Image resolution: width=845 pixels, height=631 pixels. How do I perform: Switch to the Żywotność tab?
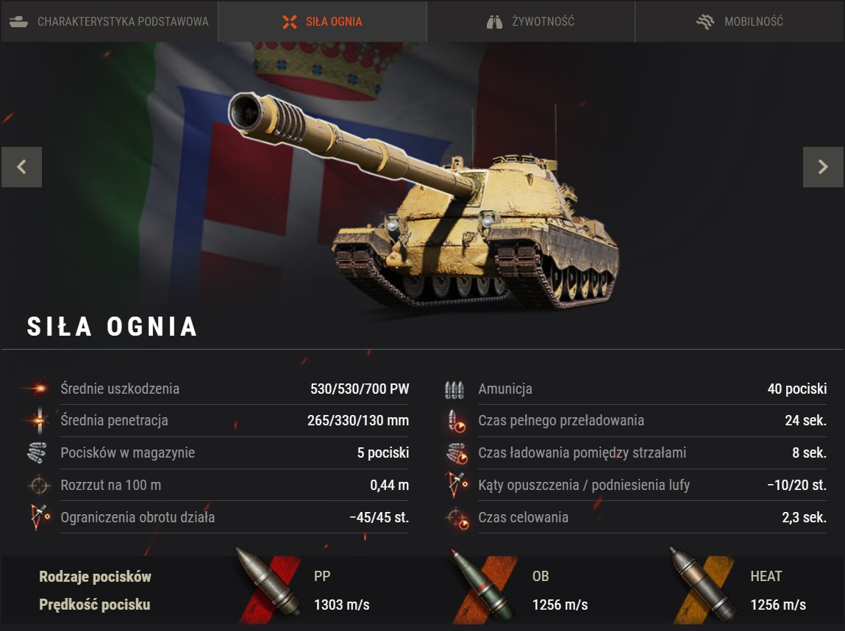click(531, 21)
